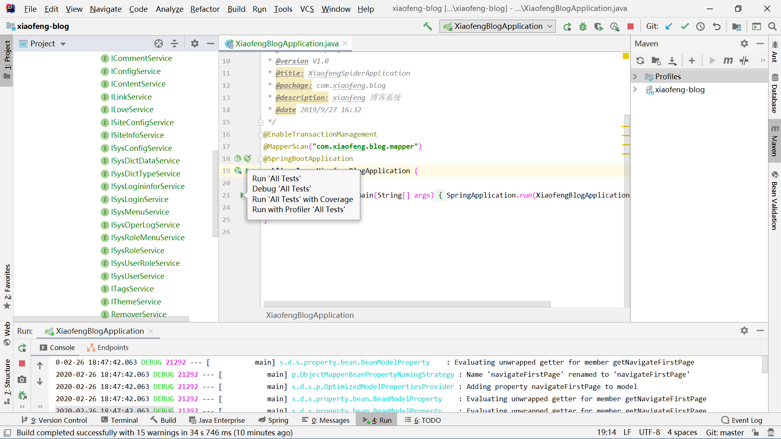Toggle the Web tool window
Viewport: 781px width, 439px height.
7,333
